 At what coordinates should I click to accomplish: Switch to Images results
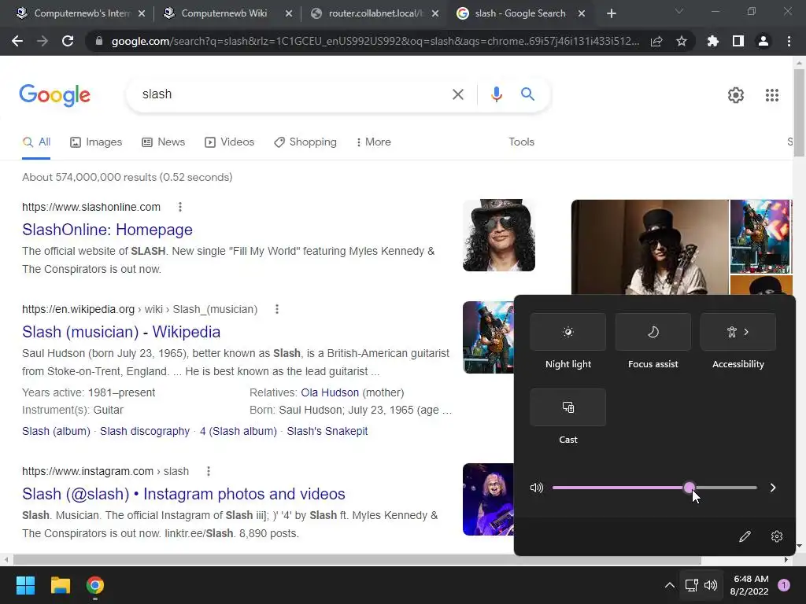click(x=96, y=142)
